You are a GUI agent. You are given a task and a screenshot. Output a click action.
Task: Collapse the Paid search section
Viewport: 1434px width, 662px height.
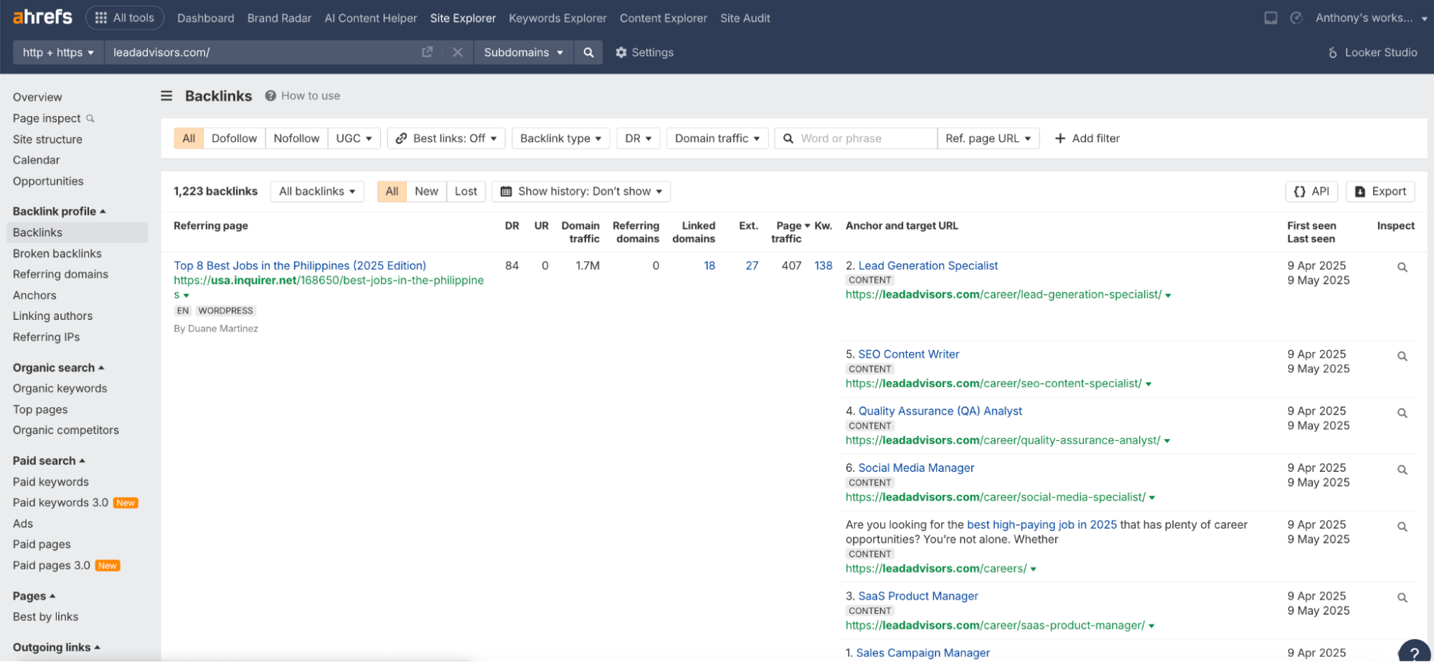tap(49, 461)
